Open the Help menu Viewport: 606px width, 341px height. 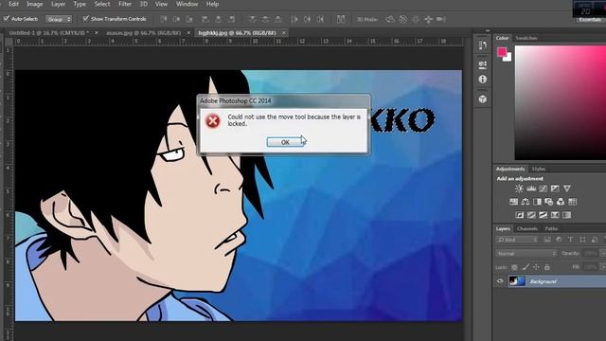click(x=212, y=4)
